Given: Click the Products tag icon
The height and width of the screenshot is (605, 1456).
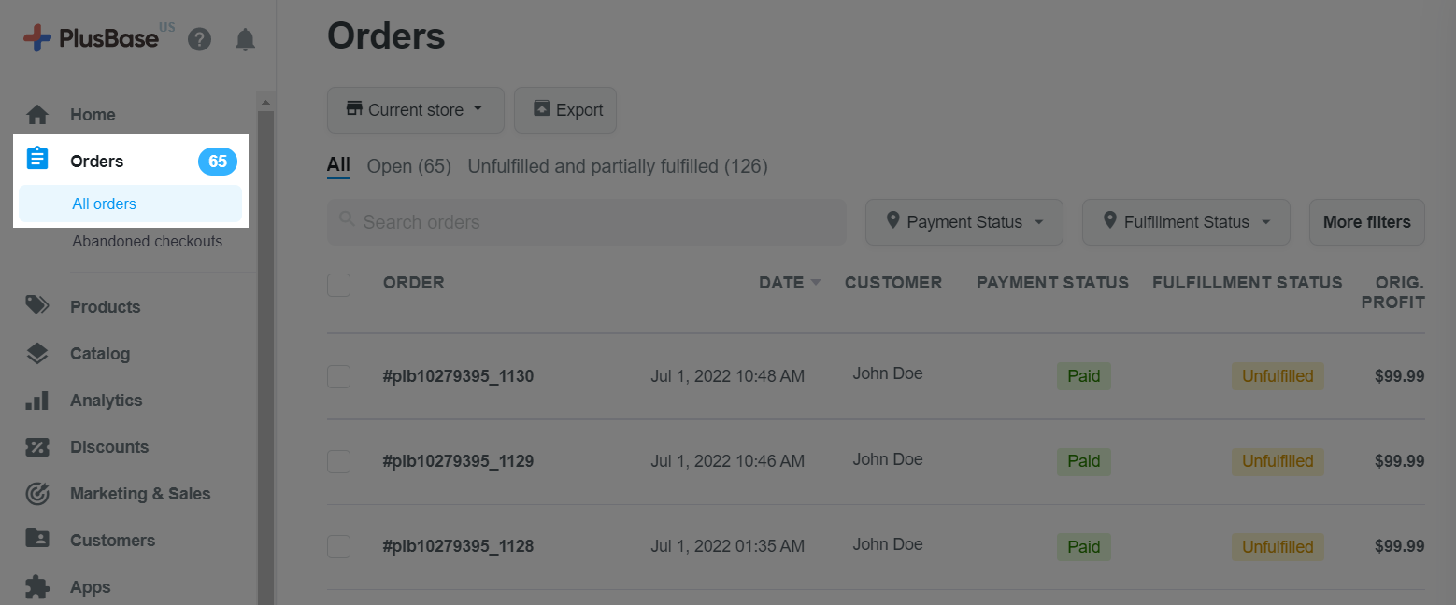Looking at the screenshot, I should pos(36,306).
